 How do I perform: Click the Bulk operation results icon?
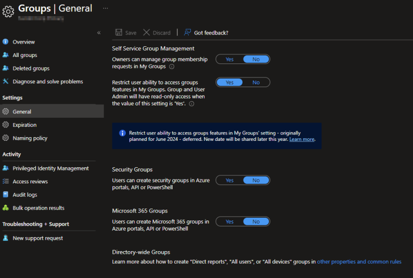tap(5, 208)
